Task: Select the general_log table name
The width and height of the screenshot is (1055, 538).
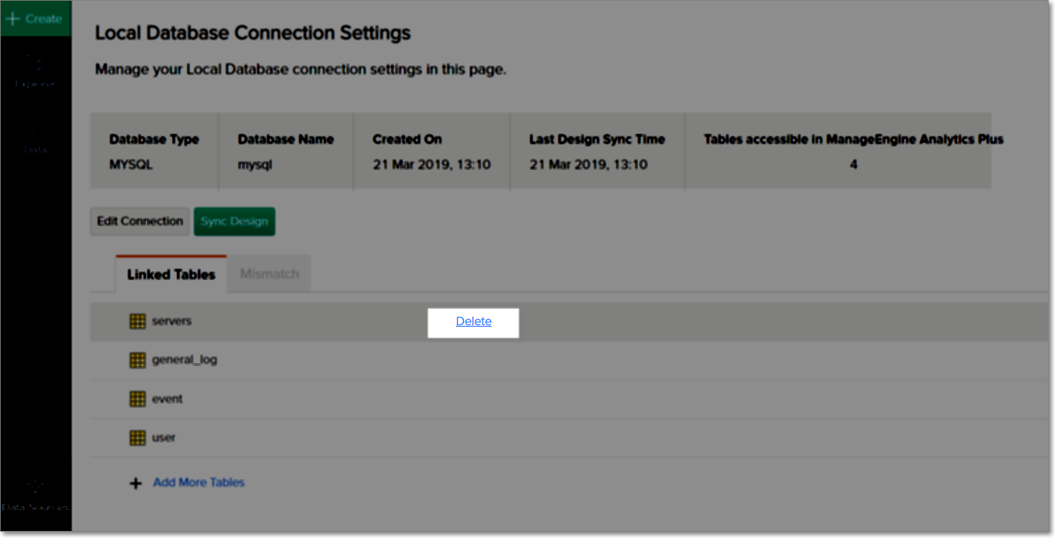Action: click(x=184, y=360)
